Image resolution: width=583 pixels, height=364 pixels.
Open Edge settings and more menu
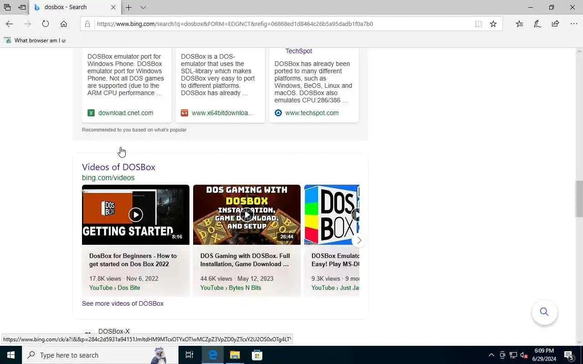(573, 24)
